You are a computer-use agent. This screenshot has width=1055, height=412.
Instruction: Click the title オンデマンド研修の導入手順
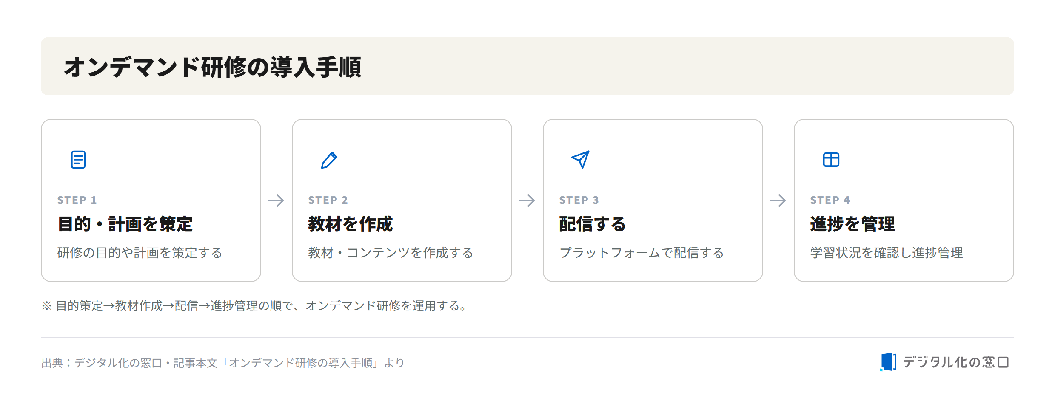pos(213,67)
